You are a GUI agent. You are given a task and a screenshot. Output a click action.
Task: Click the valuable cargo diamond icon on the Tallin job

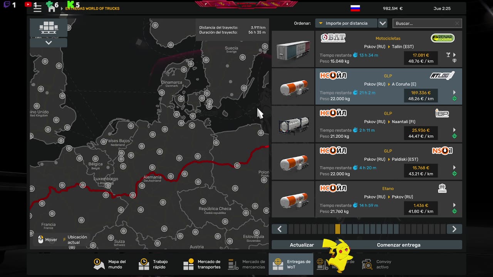pos(454,61)
